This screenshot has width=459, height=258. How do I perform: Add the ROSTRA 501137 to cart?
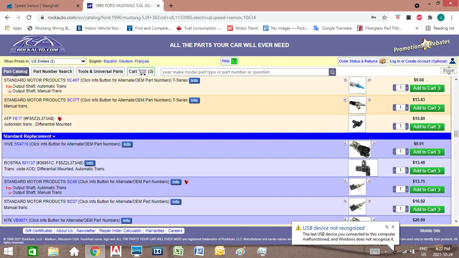(427, 171)
